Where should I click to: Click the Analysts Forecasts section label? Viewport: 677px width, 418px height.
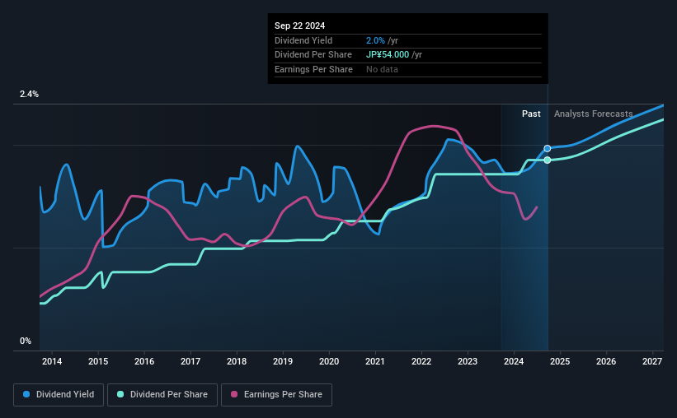pyautogui.click(x=593, y=114)
